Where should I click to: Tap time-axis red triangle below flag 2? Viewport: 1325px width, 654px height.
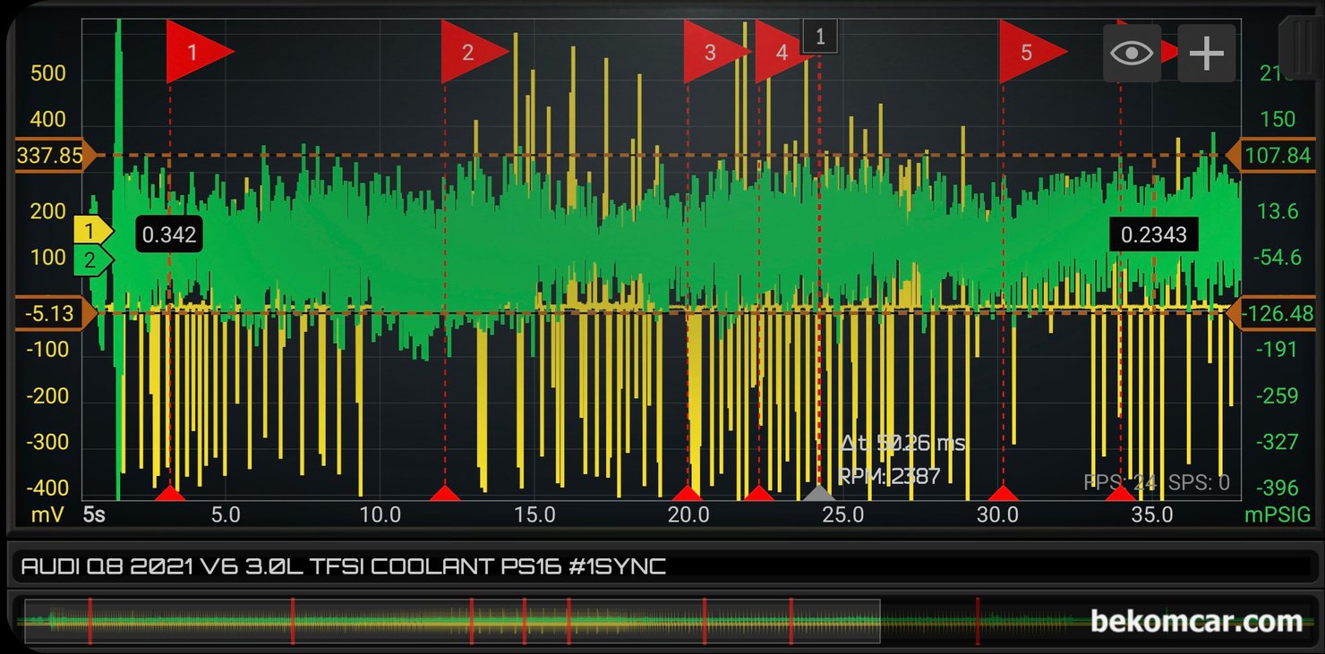point(445,493)
